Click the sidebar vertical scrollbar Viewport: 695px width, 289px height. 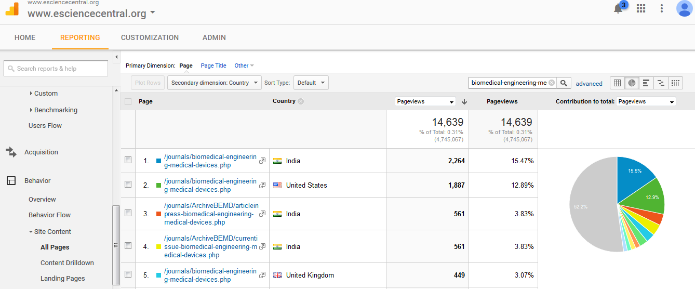pyautogui.click(x=116, y=245)
